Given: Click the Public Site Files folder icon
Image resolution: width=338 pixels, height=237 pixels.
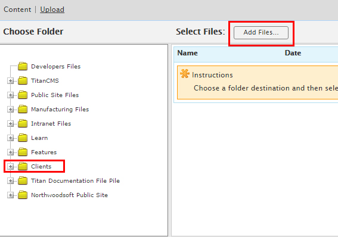Looking at the screenshot, I should [23, 95].
